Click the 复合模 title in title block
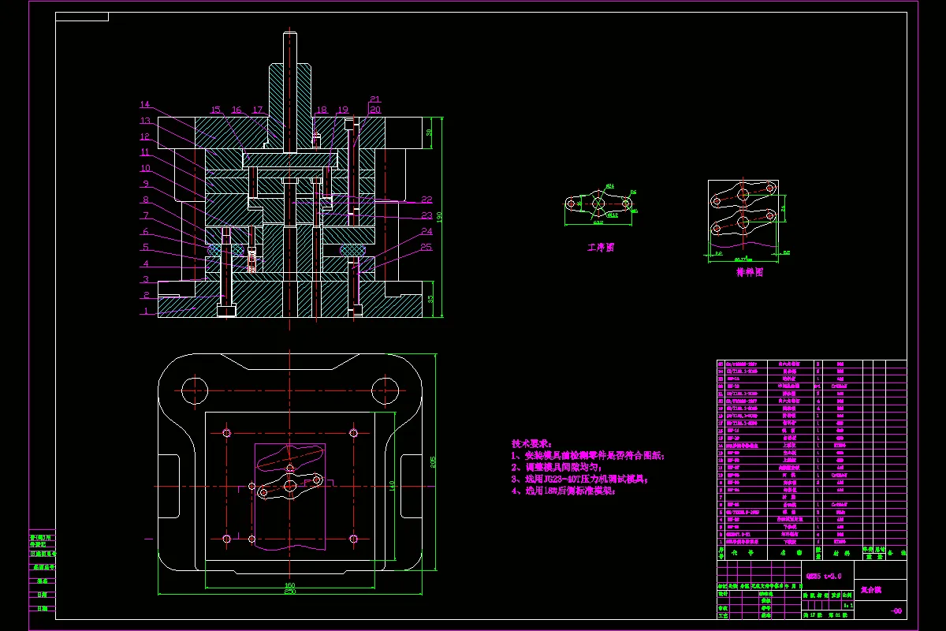 tap(871, 588)
